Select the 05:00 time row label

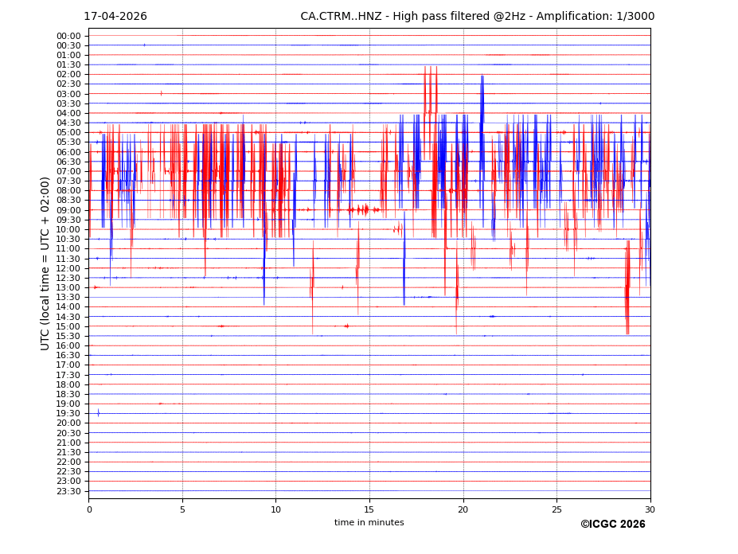click(68, 133)
